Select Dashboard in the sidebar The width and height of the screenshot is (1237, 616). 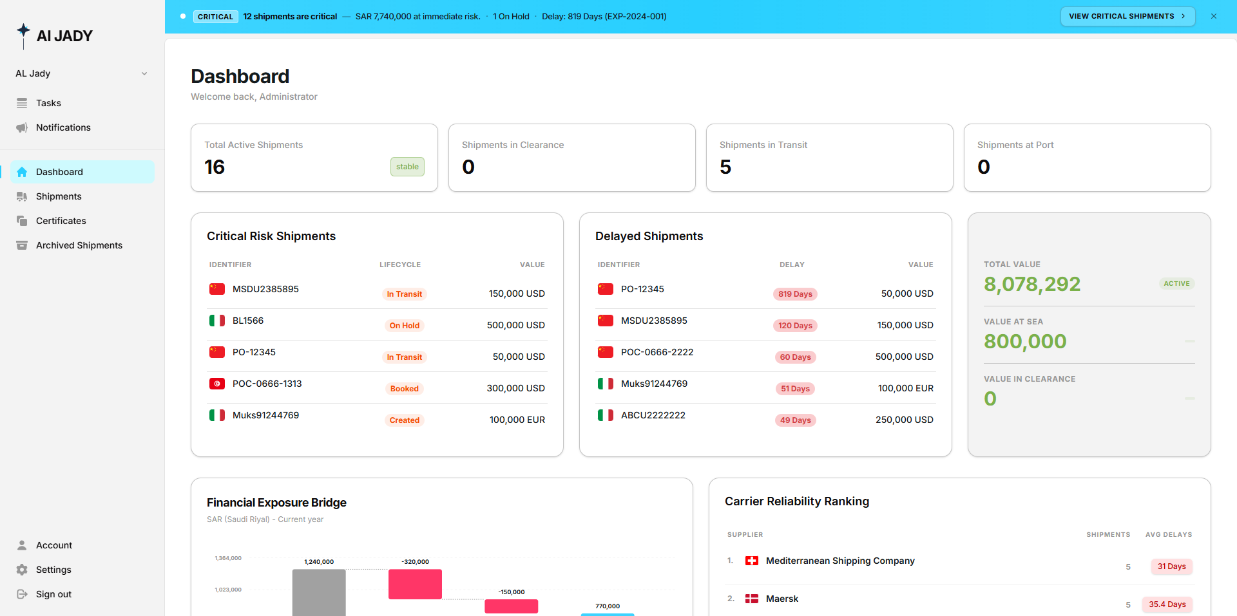coord(82,172)
